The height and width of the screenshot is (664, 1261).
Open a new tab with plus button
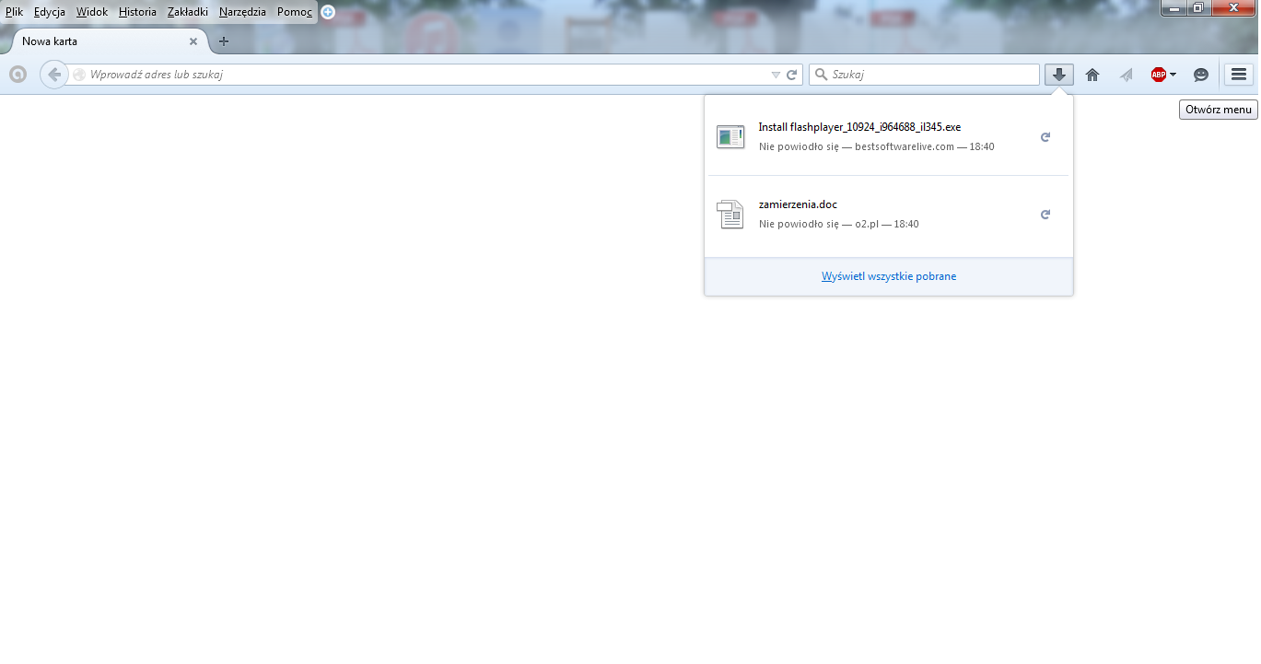click(224, 41)
